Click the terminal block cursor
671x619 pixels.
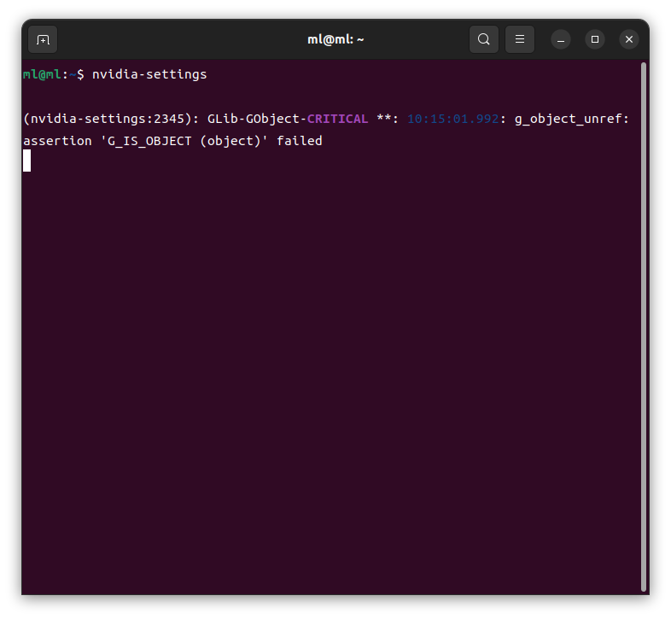coord(27,161)
